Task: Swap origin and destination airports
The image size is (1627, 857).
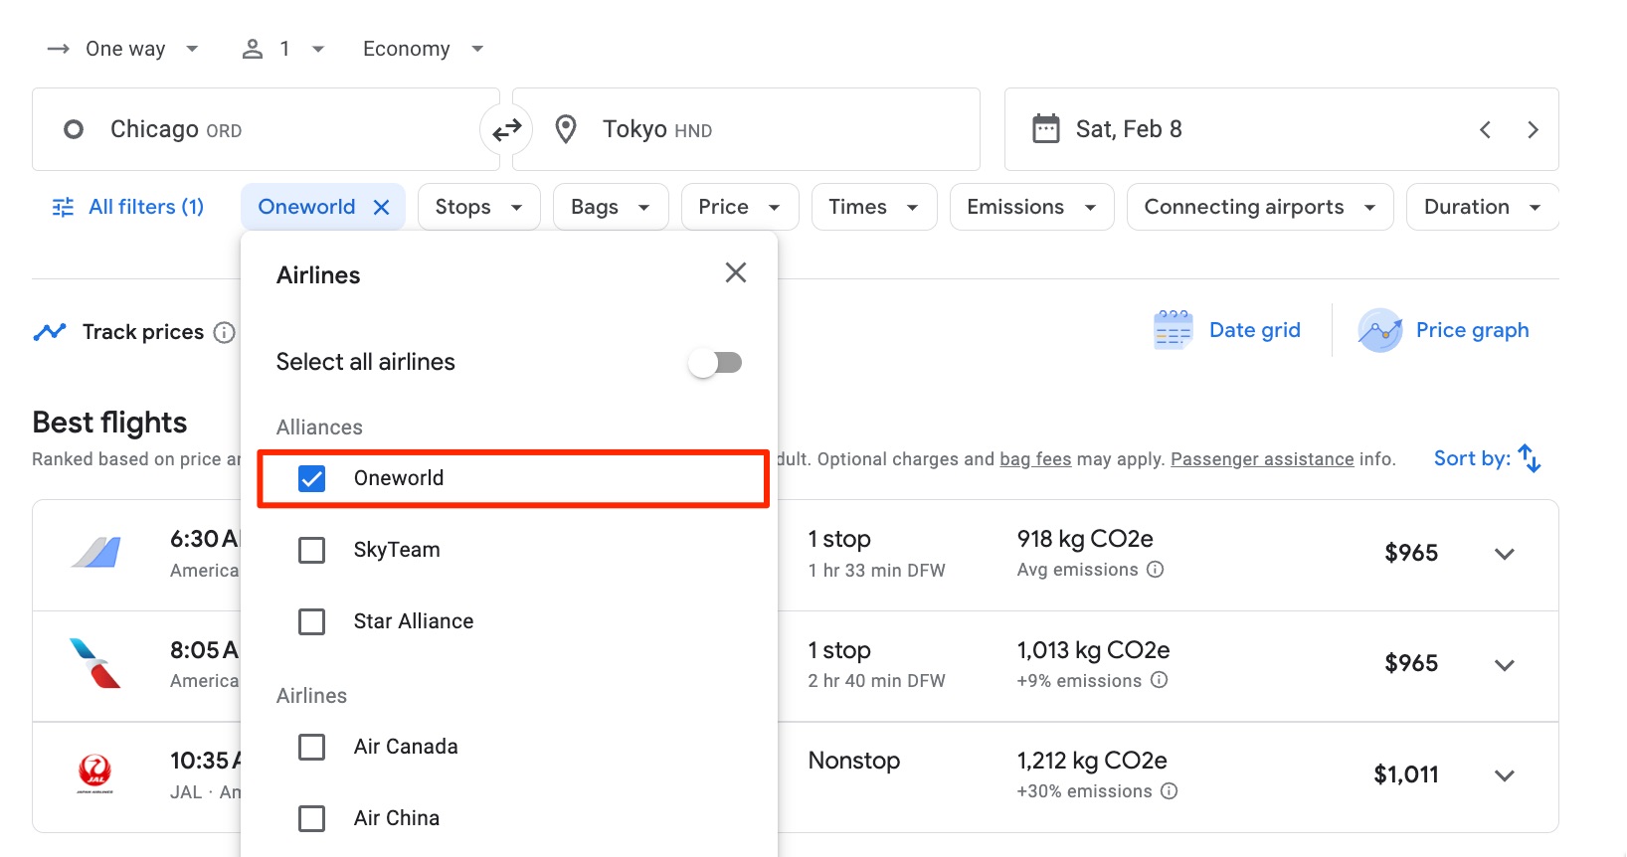Action: coord(507,129)
